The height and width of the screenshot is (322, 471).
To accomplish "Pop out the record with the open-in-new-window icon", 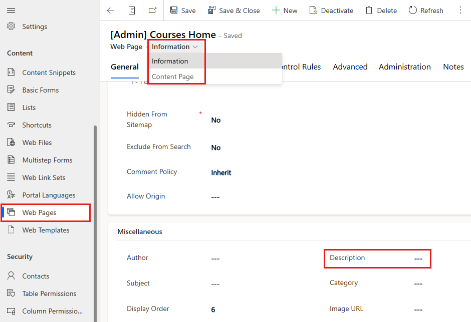I will pyautogui.click(x=152, y=10).
